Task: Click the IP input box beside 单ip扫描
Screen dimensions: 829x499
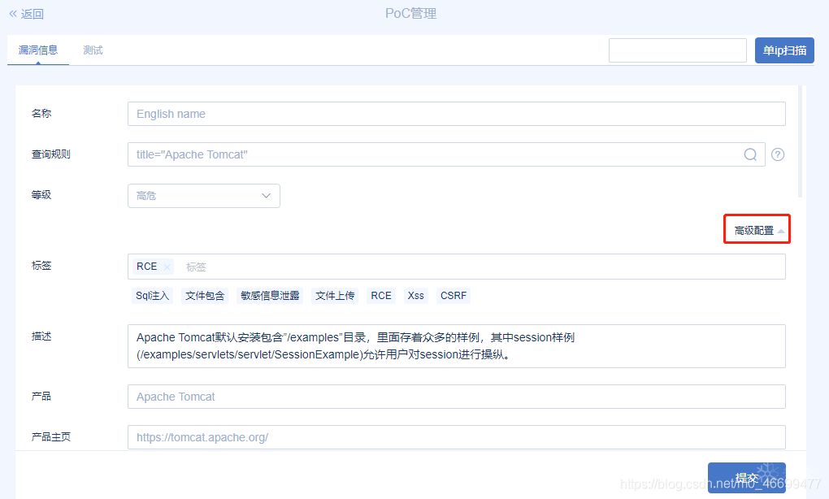Action: point(677,50)
